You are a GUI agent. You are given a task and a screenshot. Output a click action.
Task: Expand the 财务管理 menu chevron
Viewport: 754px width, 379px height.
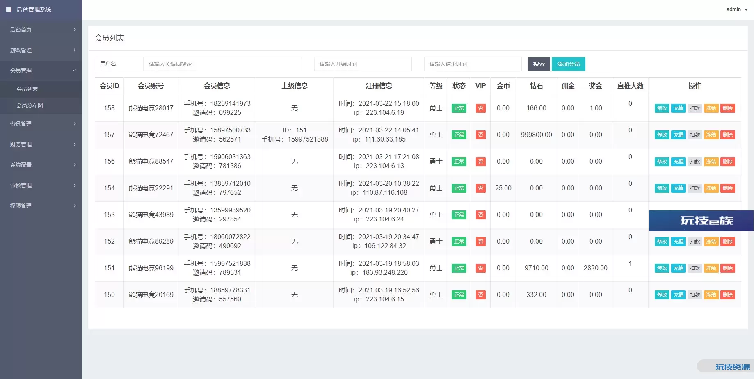pyautogui.click(x=75, y=144)
